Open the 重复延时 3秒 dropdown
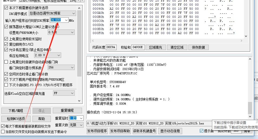This screenshot has width=258, height=139. (x=81, y=118)
